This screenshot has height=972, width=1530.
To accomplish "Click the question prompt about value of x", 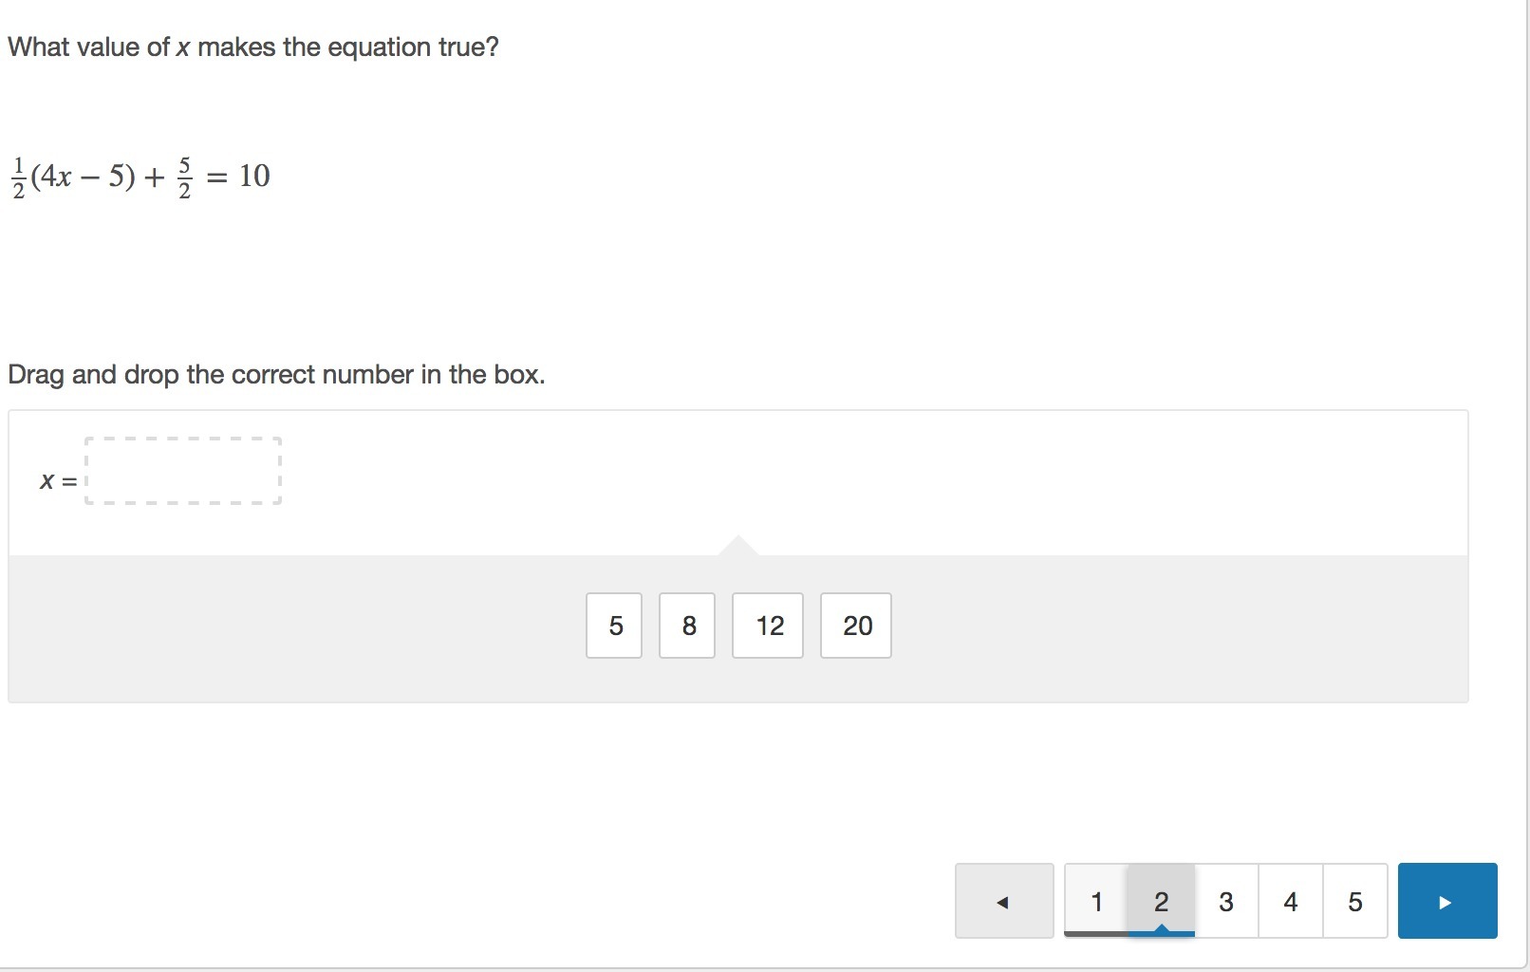I will point(253,47).
